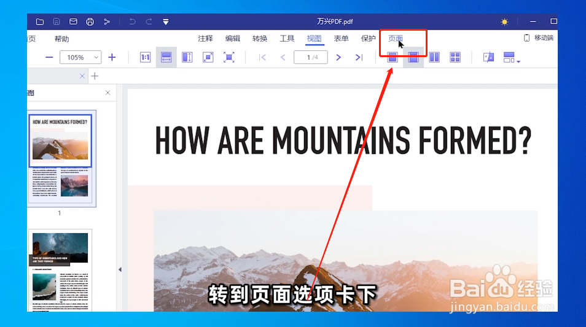The image size is (586, 327).
Task: Toggle continuous single page scrolling layout
Action: tap(413, 58)
